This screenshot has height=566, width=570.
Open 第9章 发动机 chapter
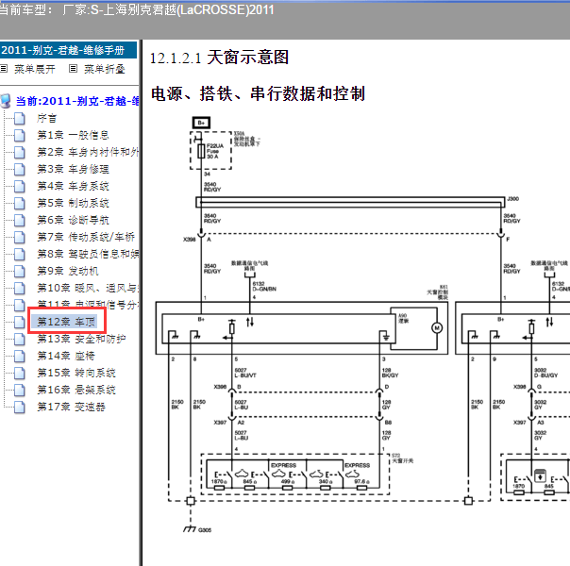coord(68,271)
